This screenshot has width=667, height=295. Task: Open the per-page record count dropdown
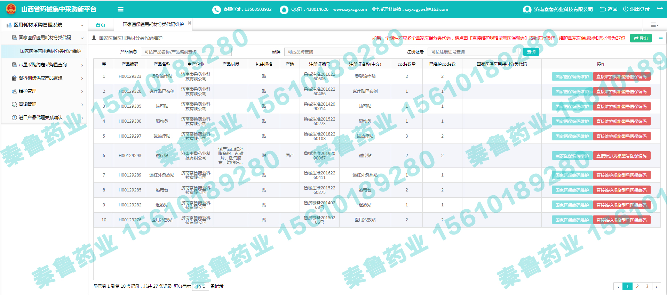point(200,287)
